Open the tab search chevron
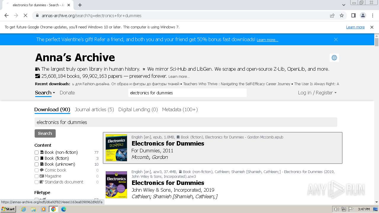 [343, 5]
